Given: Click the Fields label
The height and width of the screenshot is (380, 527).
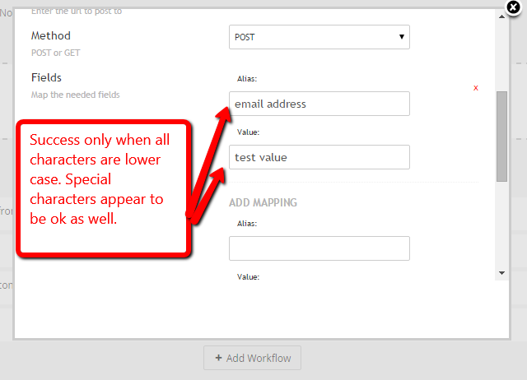Looking at the screenshot, I should [x=46, y=77].
